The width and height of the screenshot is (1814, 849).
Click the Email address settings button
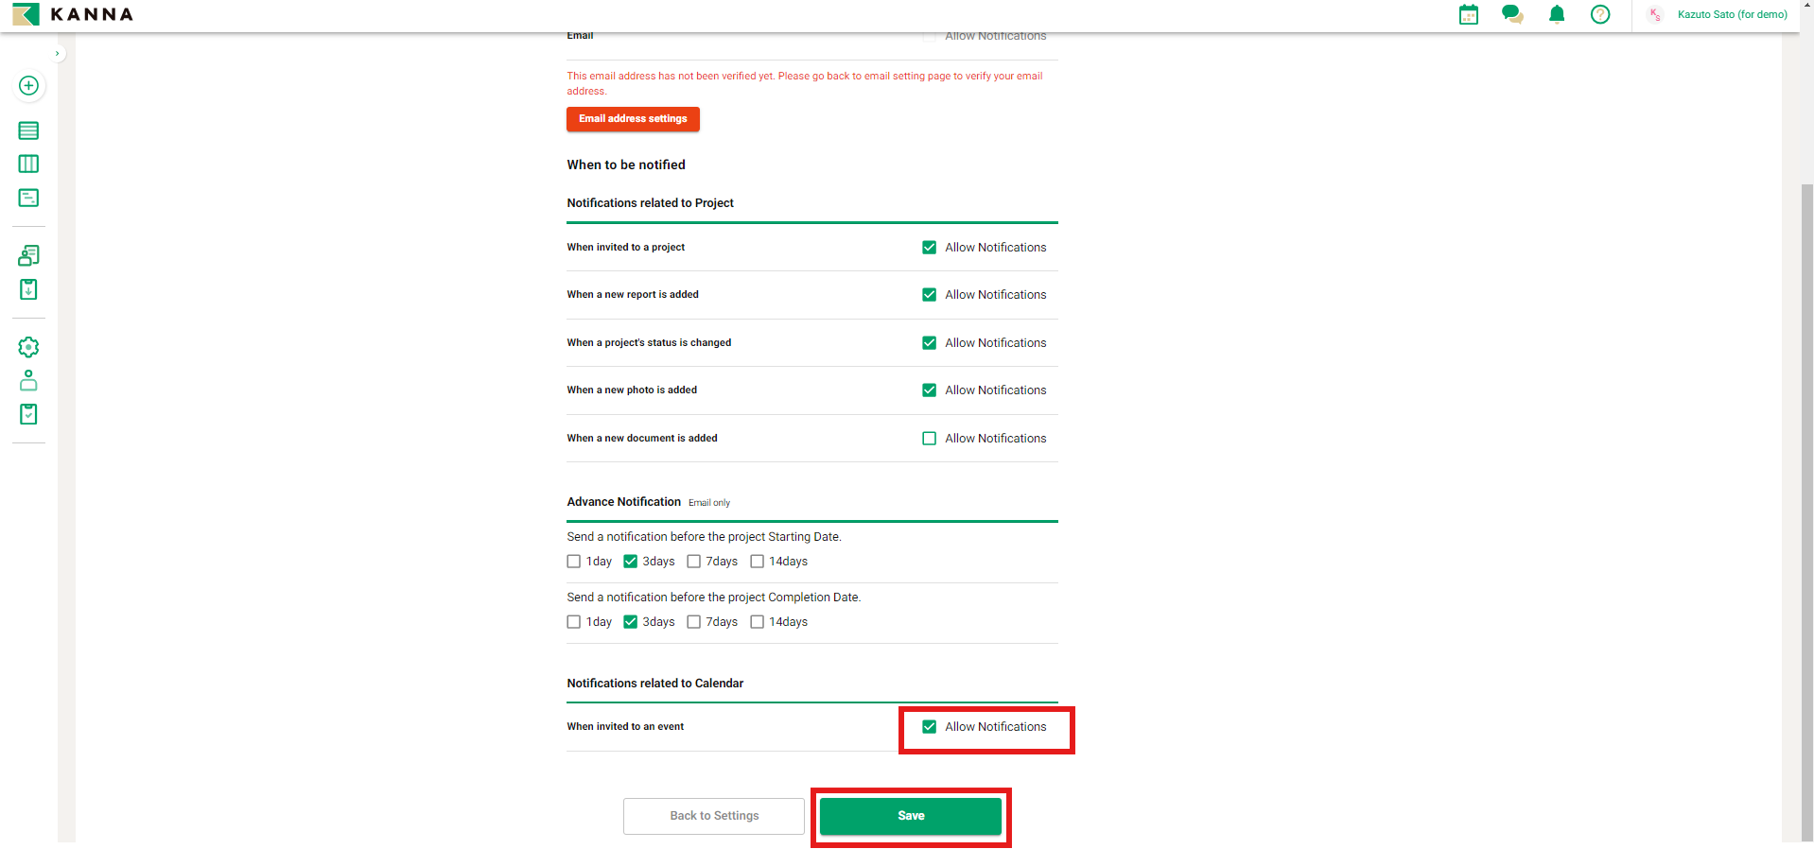pos(633,119)
